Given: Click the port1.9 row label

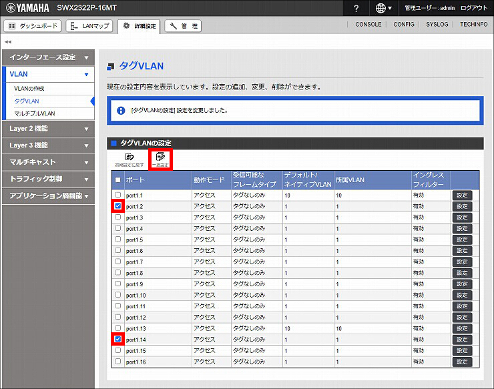Looking at the screenshot, I should 134,284.
